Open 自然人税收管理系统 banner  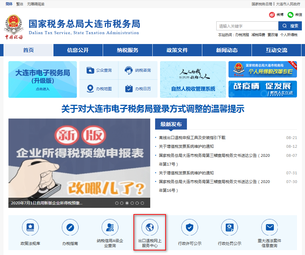tap(193, 79)
